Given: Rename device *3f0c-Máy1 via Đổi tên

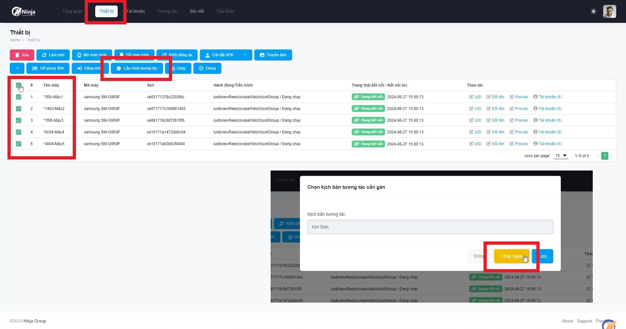Looking at the screenshot, I should (495, 97).
